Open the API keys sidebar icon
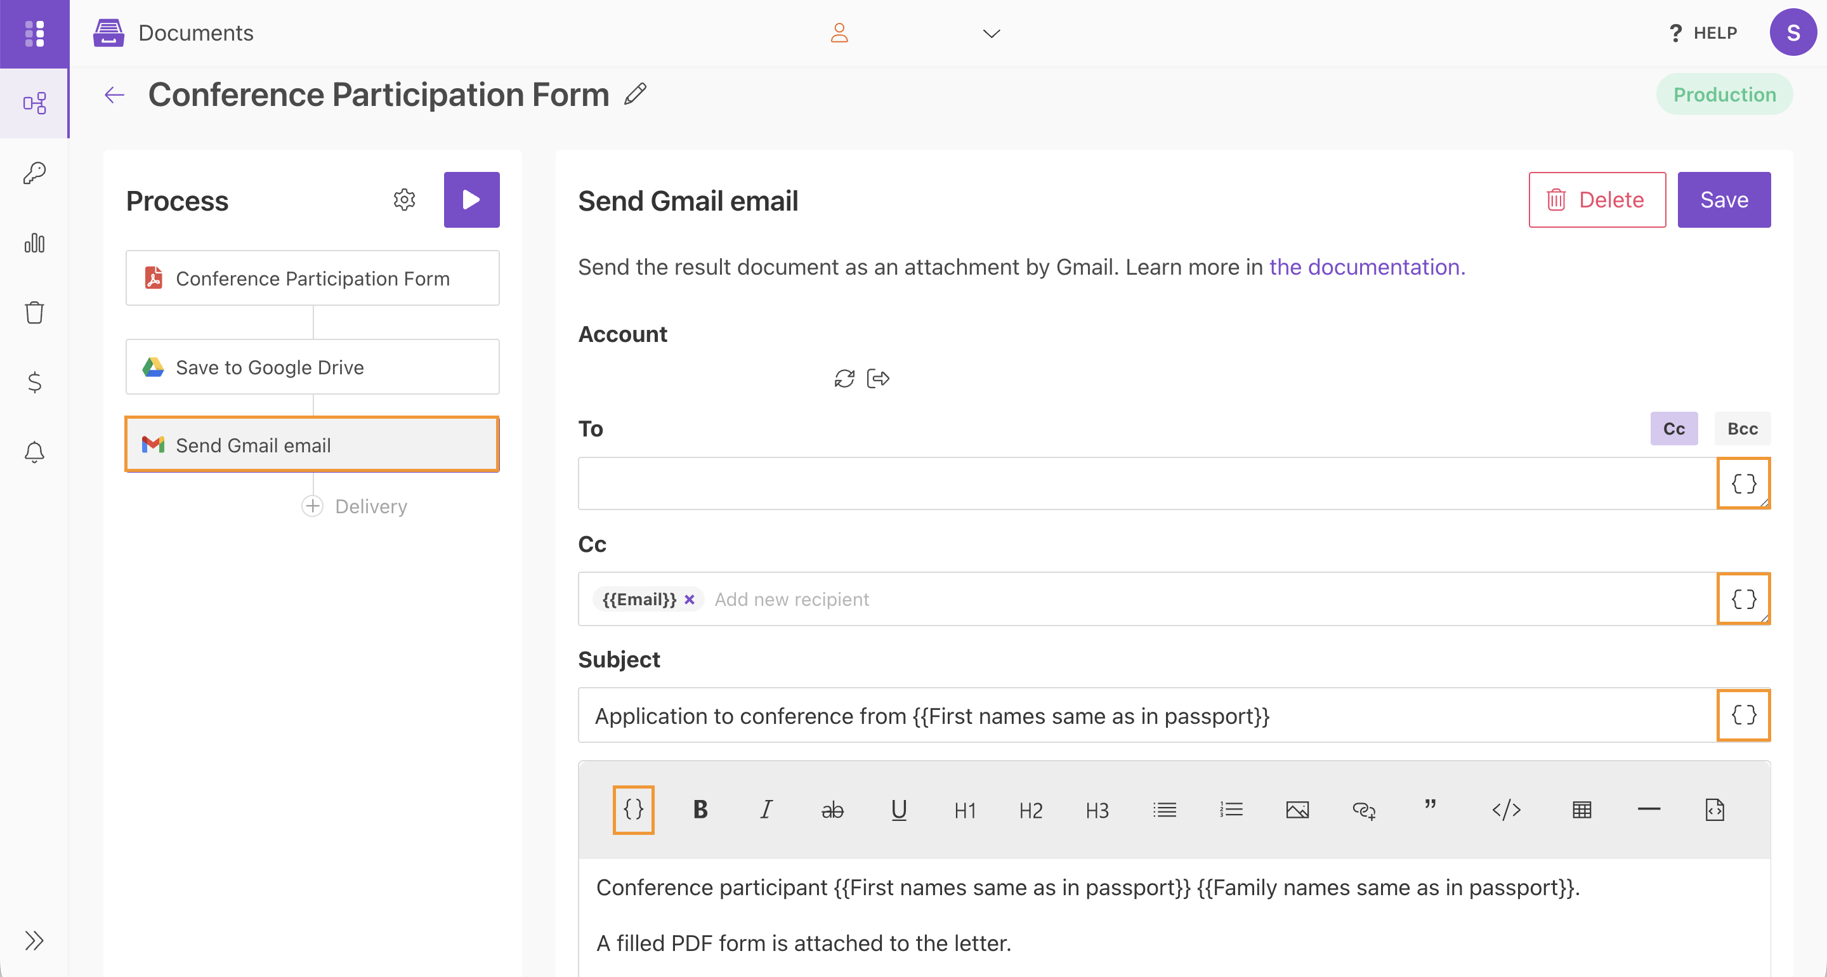 (34, 173)
